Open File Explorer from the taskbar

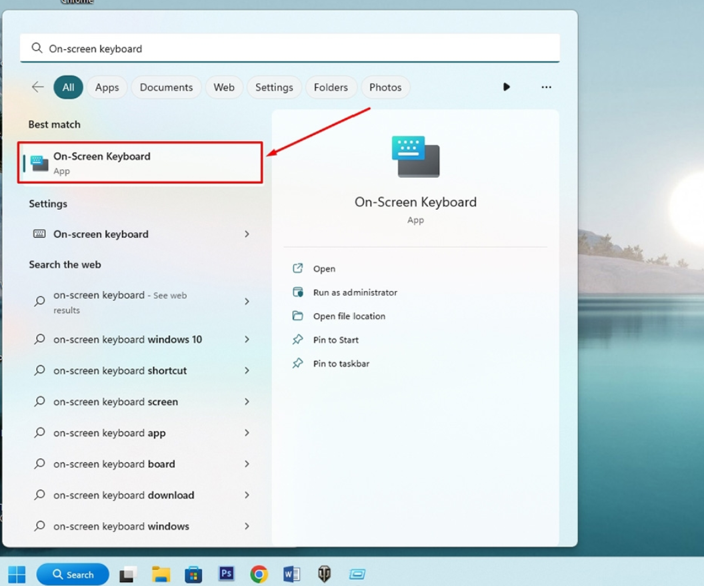click(161, 574)
